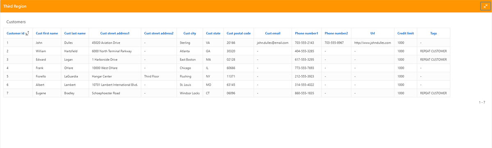Select last name 'Lambert'
The width and height of the screenshot is (492, 148).
70,85
